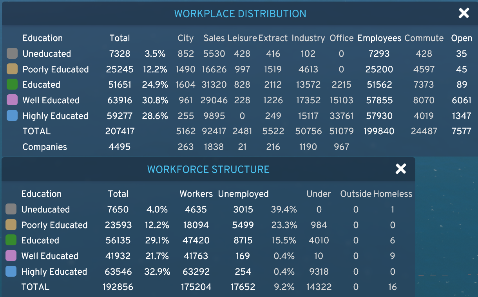Click total employees value 199840
This screenshot has width=478, height=297.
point(380,131)
